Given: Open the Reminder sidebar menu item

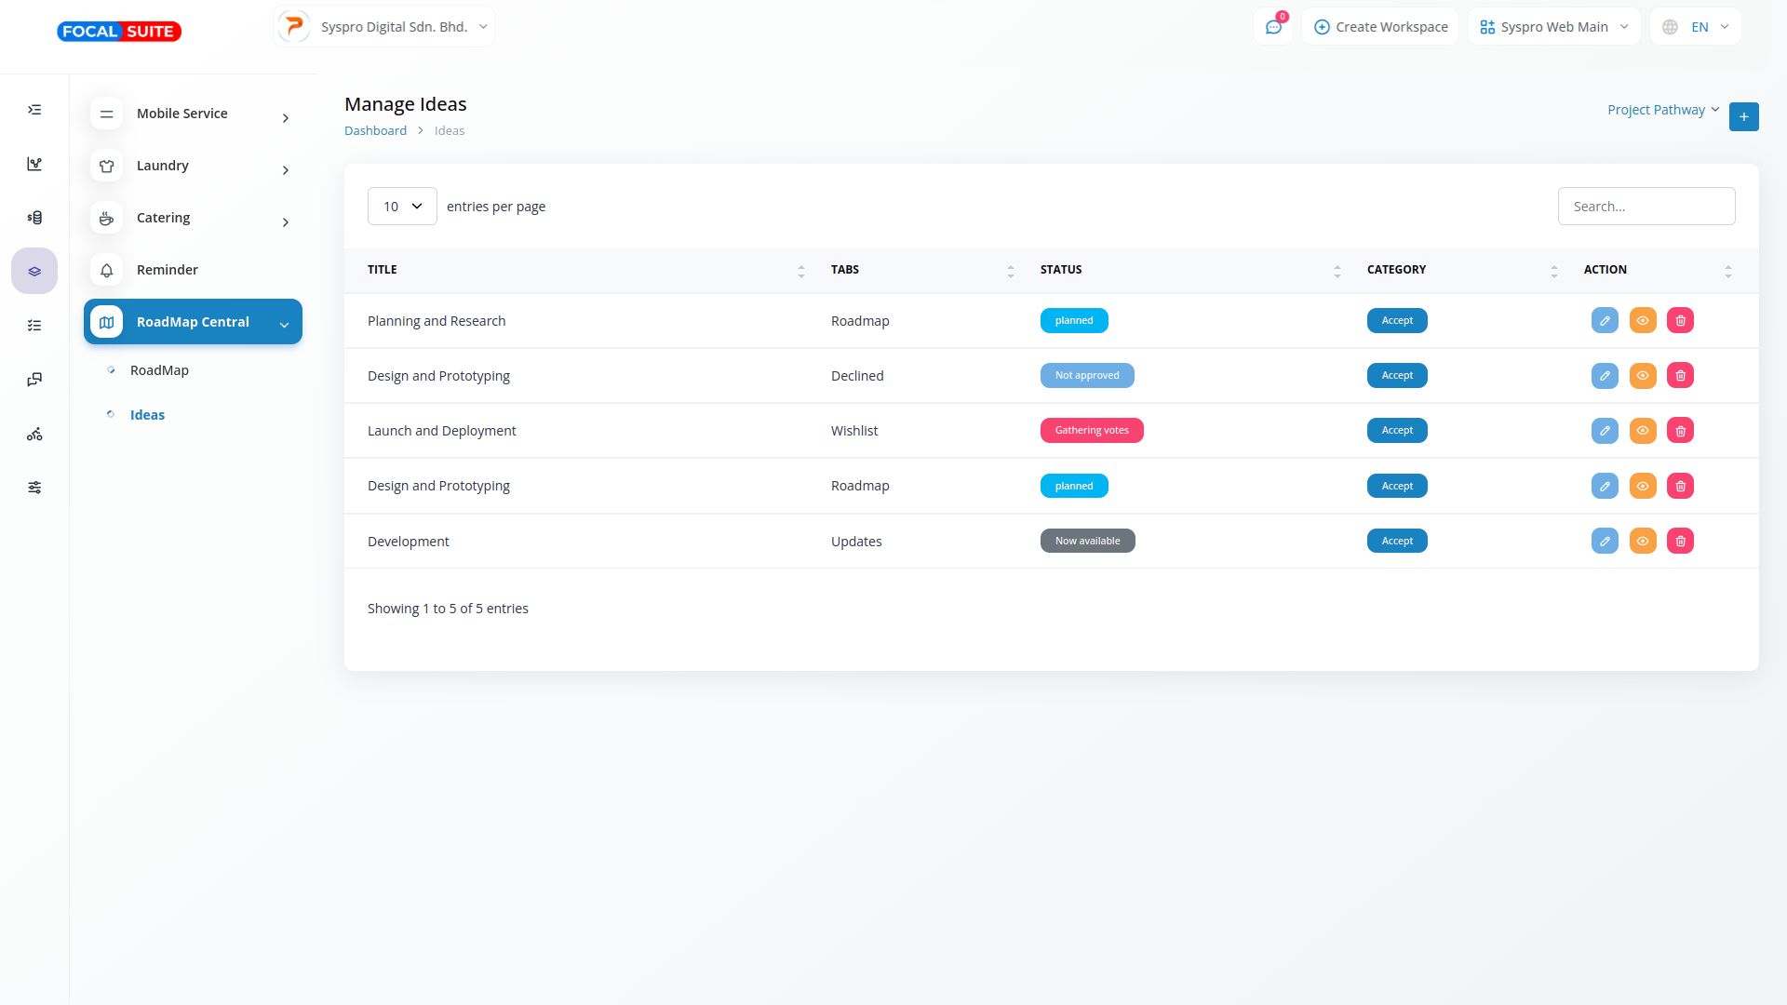Looking at the screenshot, I should [x=168, y=270].
